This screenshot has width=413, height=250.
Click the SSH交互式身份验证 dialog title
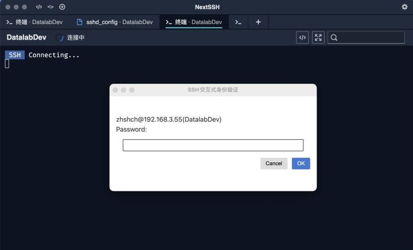[213, 90]
